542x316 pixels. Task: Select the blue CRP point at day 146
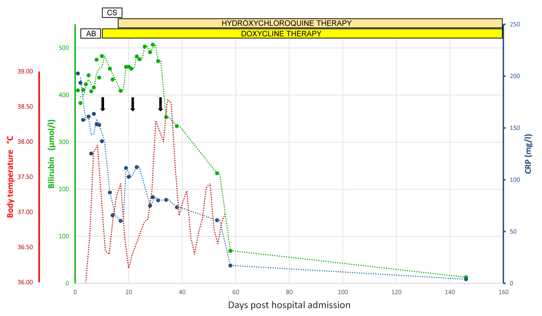[466, 279]
